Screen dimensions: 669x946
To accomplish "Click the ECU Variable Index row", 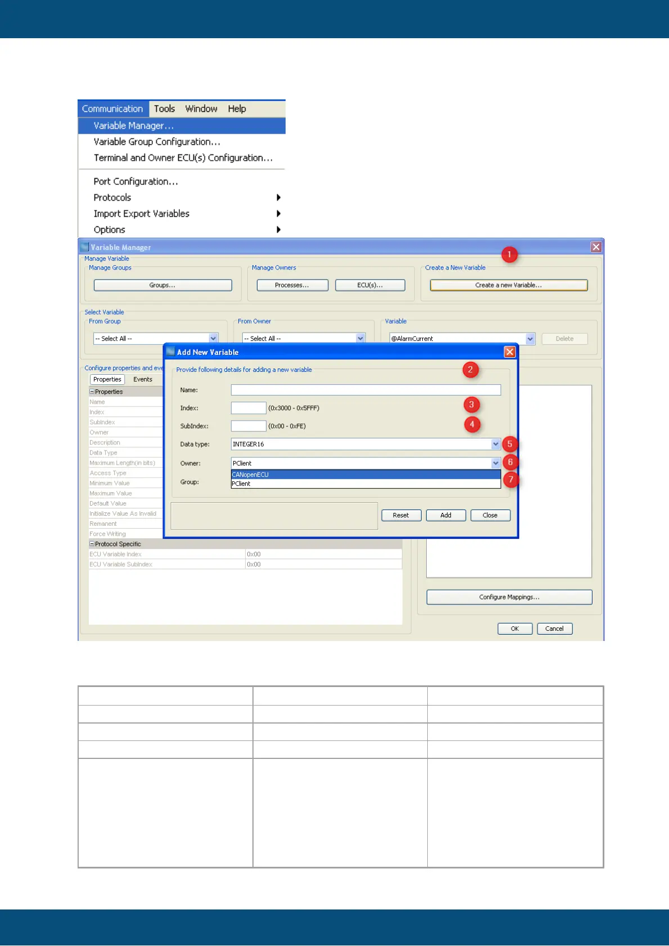I will [245, 554].
